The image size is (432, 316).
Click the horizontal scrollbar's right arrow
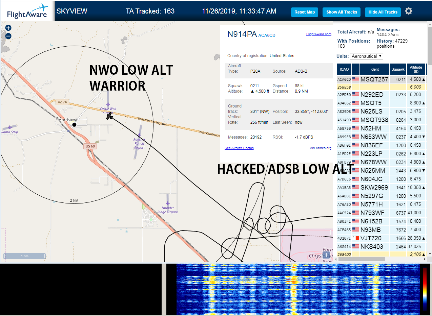tap(425, 259)
